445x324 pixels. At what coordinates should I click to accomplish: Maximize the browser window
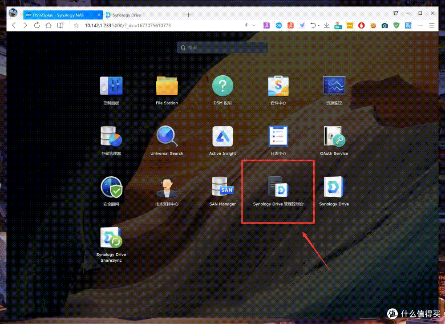(420, 13)
